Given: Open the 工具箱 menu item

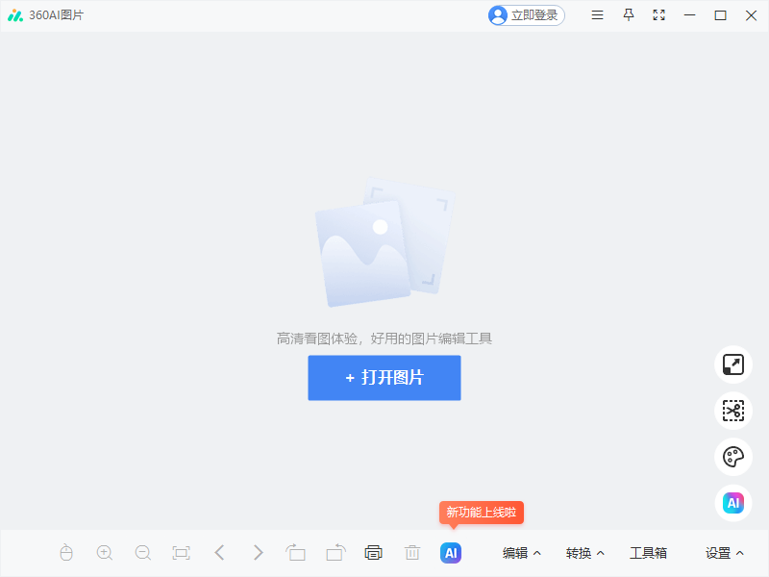Looking at the screenshot, I should (650, 552).
